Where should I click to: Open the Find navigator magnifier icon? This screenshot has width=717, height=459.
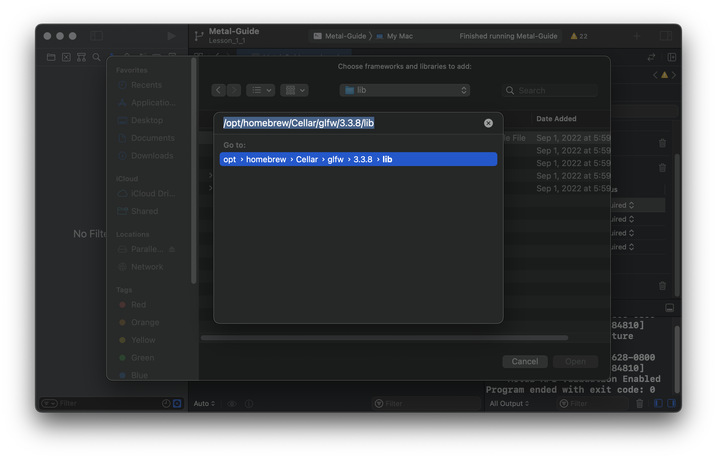(x=96, y=57)
